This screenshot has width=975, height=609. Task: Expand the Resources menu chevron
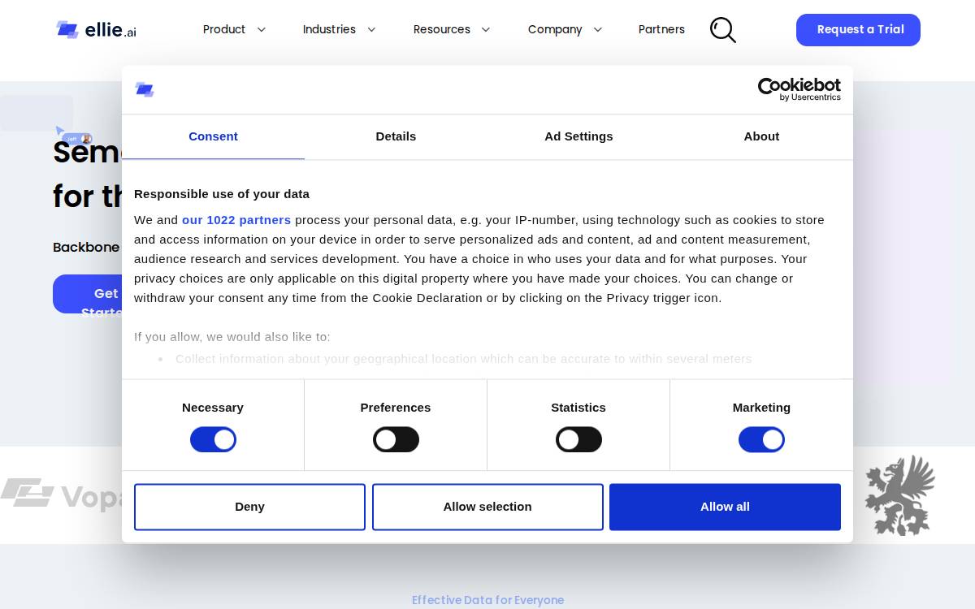point(486,30)
